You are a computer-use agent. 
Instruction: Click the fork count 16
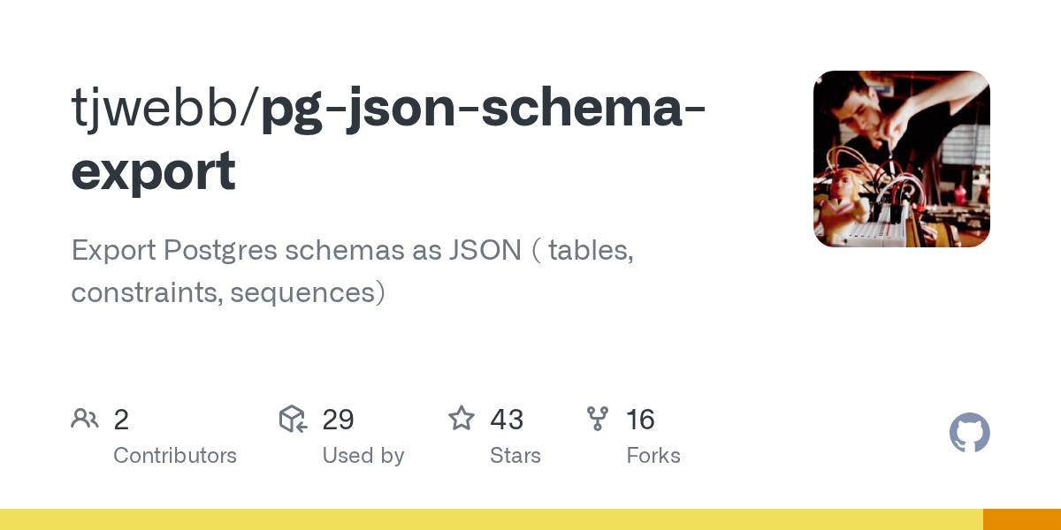pos(640,420)
